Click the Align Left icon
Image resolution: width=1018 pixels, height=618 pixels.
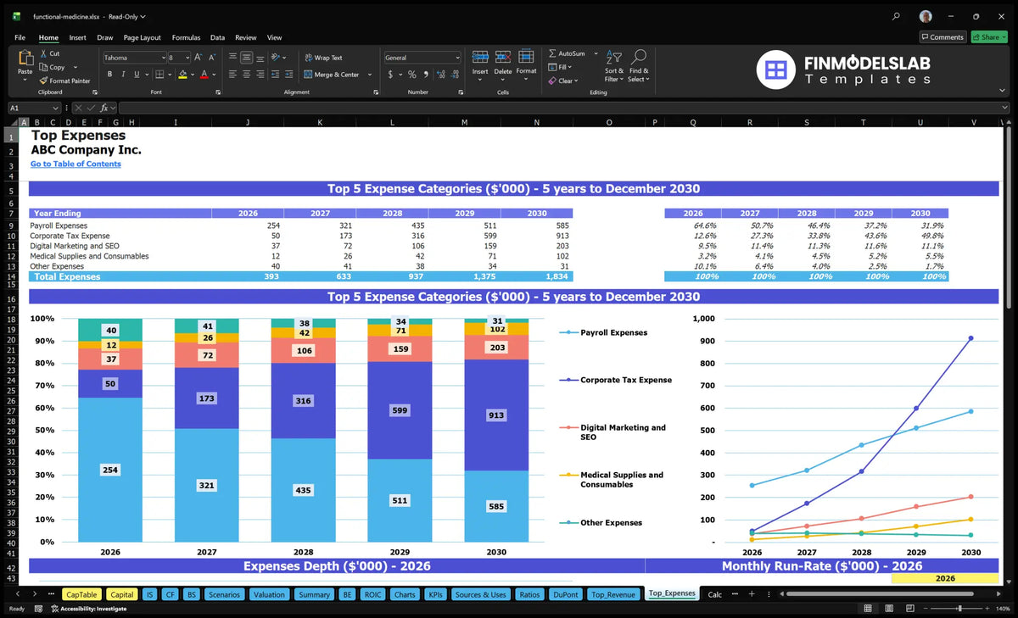coord(232,75)
